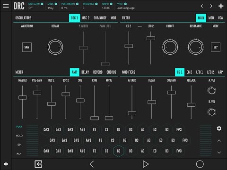This screenshot has width=227, height=170.
Task: Click the SAW waveform selector box
Action: point(27,47)
